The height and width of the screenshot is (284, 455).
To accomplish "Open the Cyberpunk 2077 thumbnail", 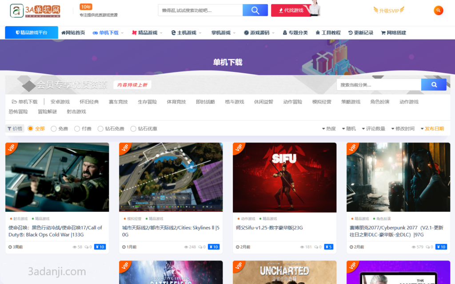I will (399, 177).
